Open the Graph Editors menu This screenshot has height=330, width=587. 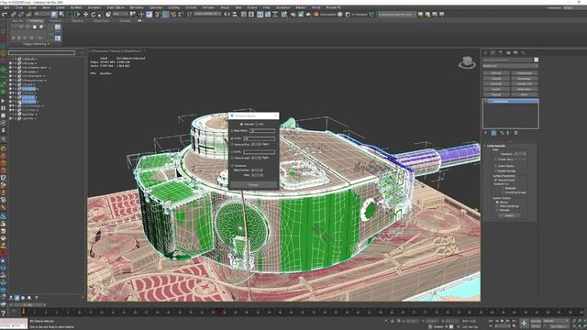(x=116, y=7)
